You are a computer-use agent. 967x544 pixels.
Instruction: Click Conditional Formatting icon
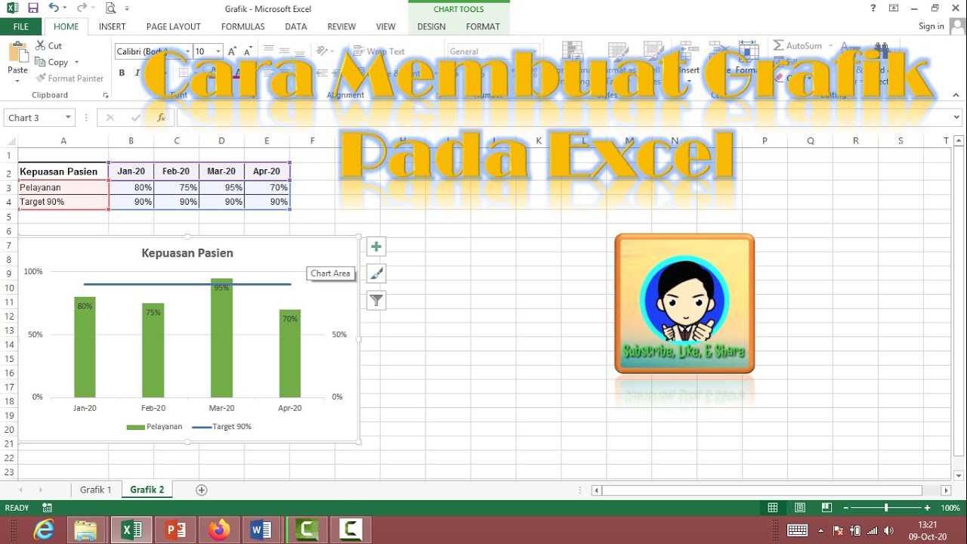pyautogui.click(x=573, y=51)
